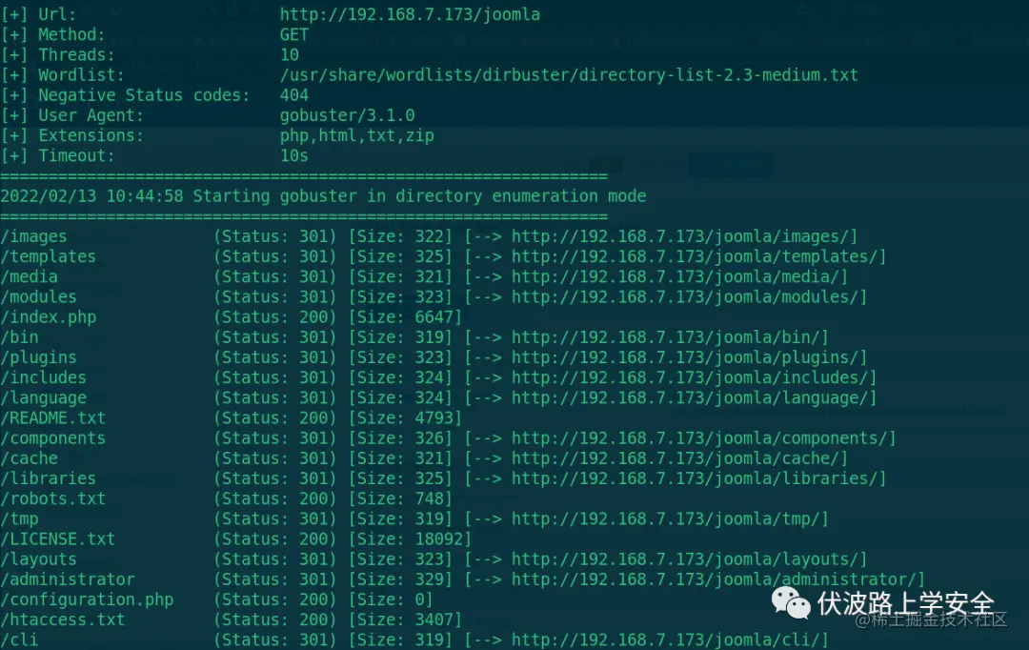Select the timeout value 10s
This screenshot has width=1029, height=650.
click(294, 155)
